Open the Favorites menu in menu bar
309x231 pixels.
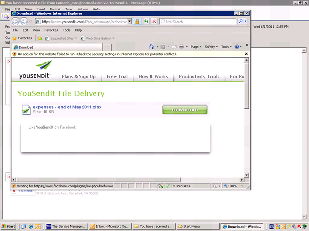point(51,30)
